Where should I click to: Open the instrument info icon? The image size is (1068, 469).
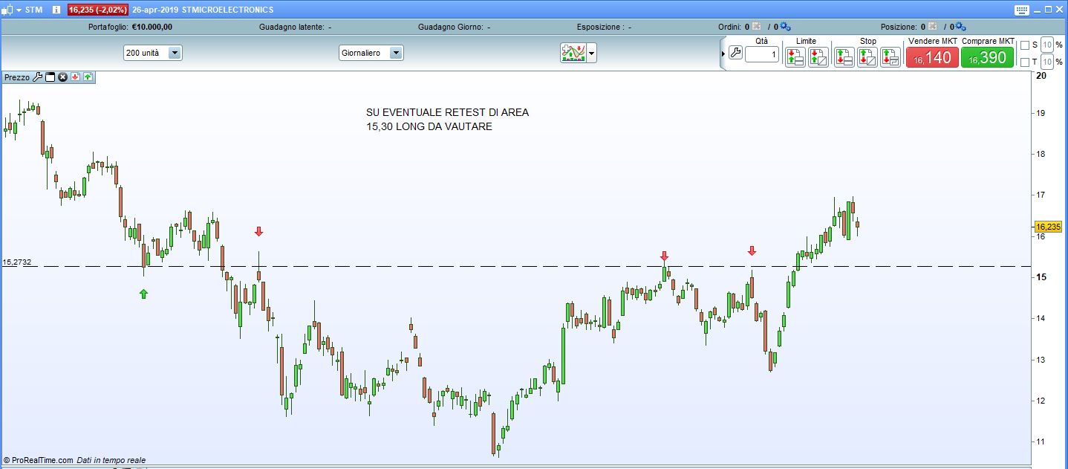click(x=56, y=10)
